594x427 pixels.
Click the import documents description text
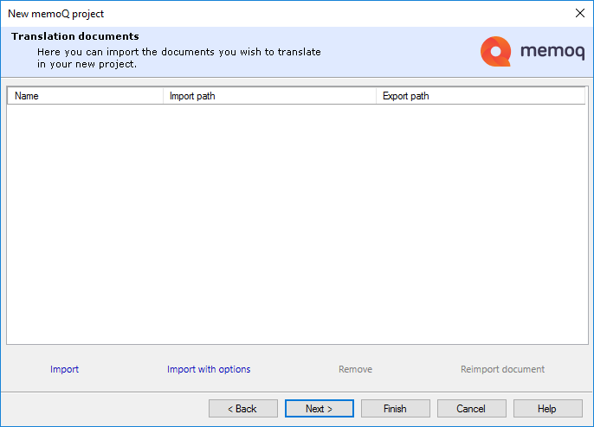click(x=178, y=58)
